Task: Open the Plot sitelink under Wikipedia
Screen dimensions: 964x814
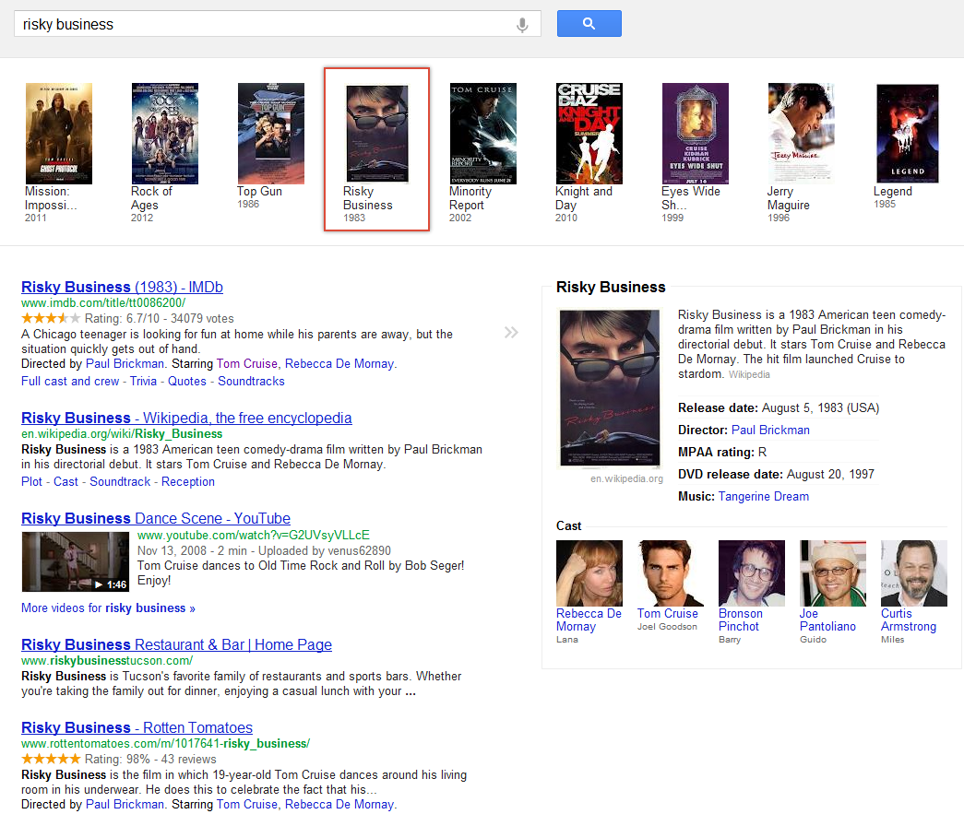Action: pyautogui.click(x=31, y=481)
